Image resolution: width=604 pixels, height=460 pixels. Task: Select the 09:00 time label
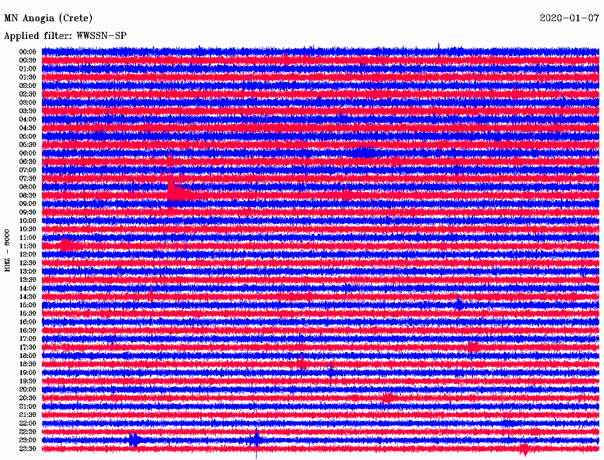pos(28,204)
